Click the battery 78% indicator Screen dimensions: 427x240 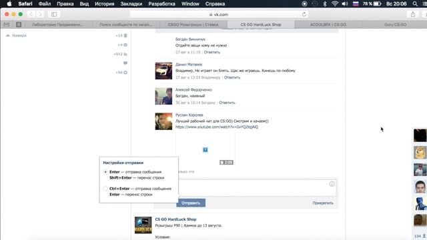click(372, 4)
